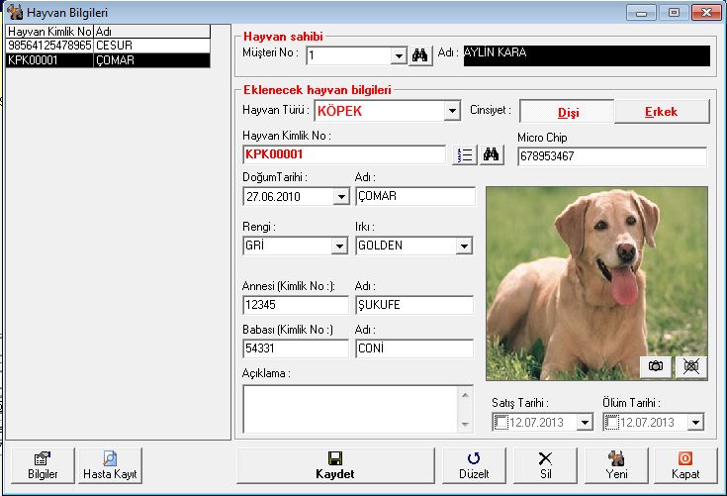Select the KPK00001 ÇOMAR row in list
Viewport: 727px width, 496px height.
108,60
